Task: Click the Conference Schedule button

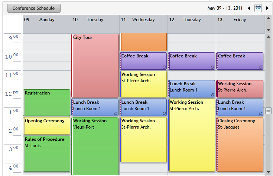Action: coord(34,8)
